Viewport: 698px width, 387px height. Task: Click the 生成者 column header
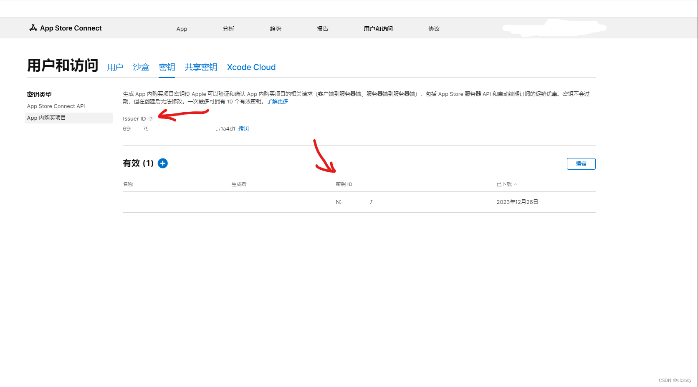coord(239,184)
